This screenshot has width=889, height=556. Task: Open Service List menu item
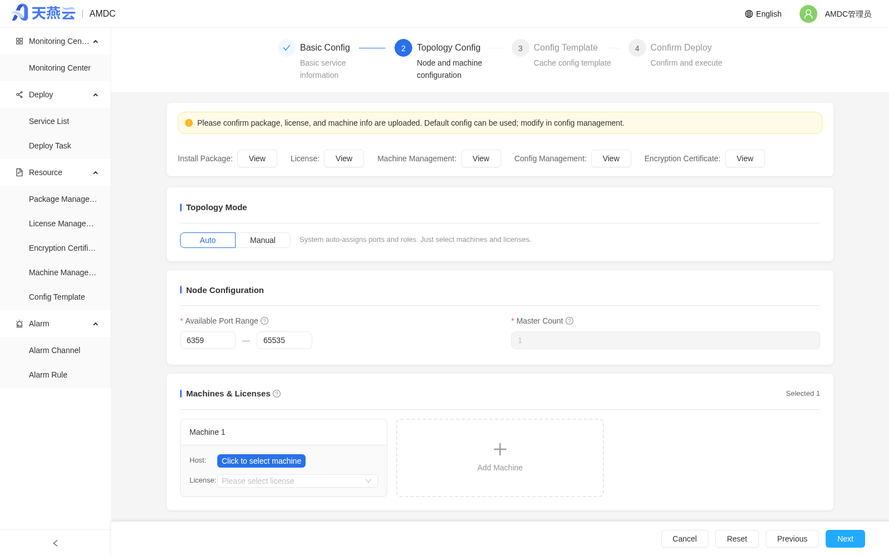[x=56, y=121]
